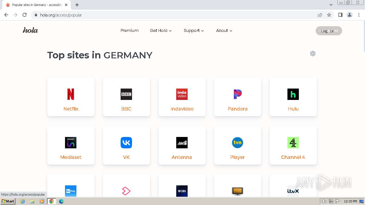Launch Internet Explorer from taskbar

click(x=23, y=201)
